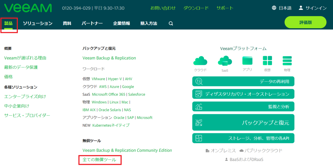The width and height of the screenshot is (333, 166).
Task: Click the Linux link
Action: pyautogui.click(x=114, y=102)
